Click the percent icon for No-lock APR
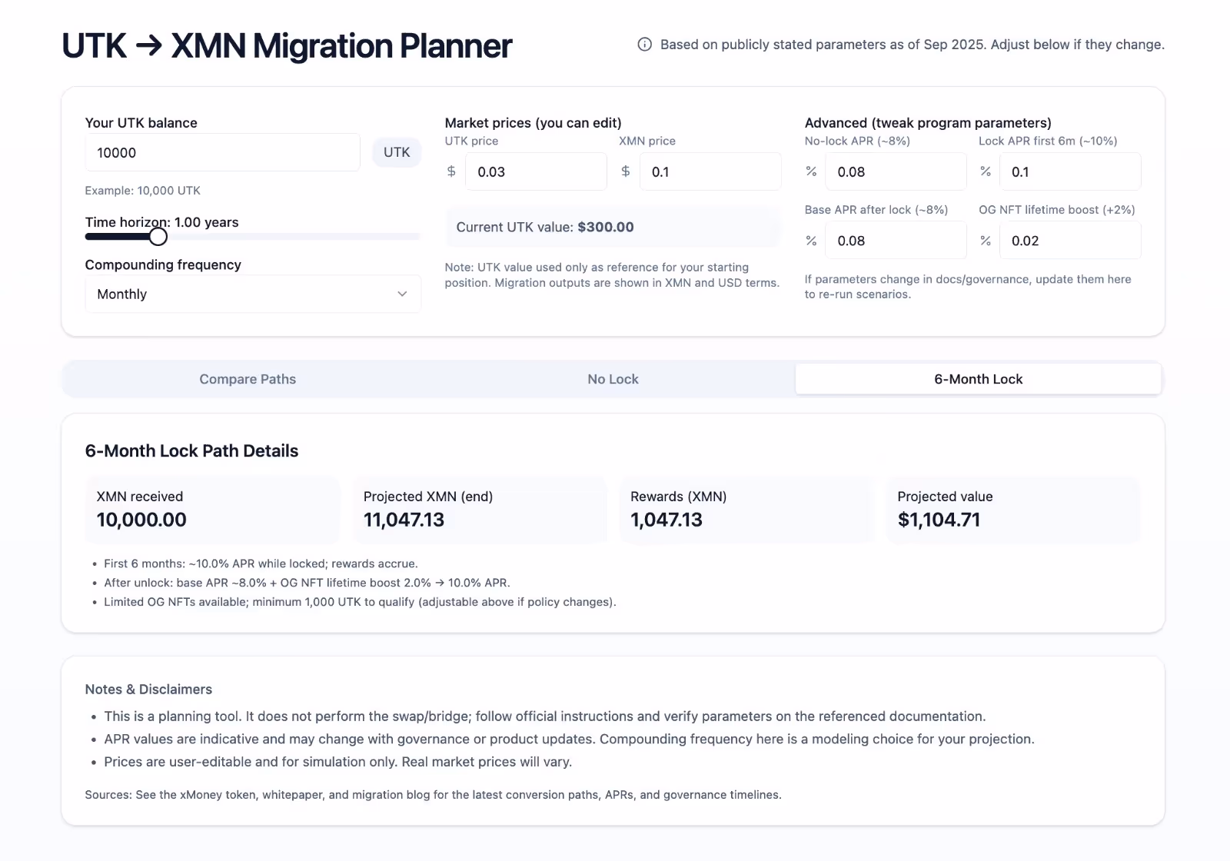Image resolution: width=1230 pixels, height=861 pixels. 811,171
